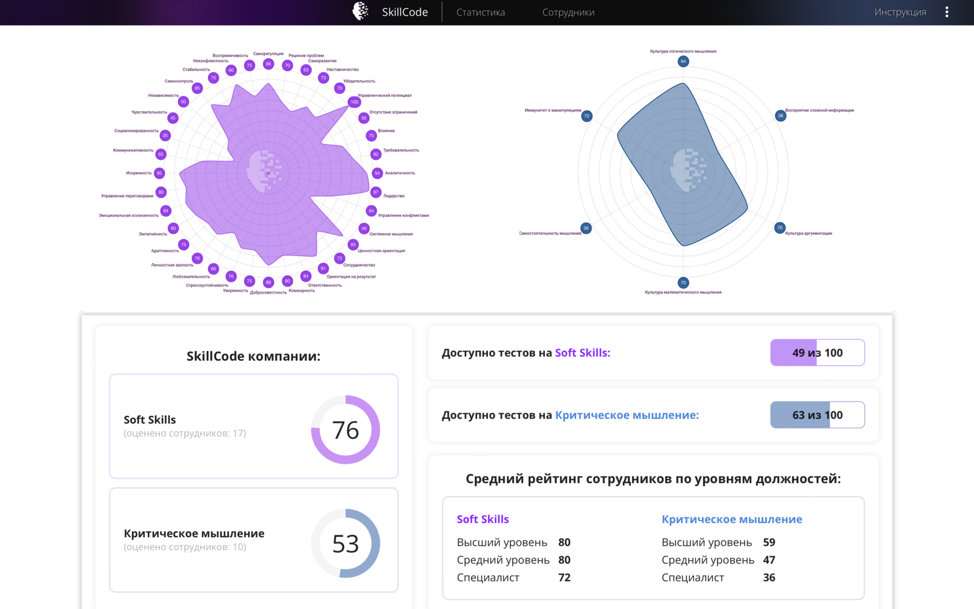Click the Культура логического мышления score badge
The width and height of the screenshot is (974, 609).
coord(683,61)
